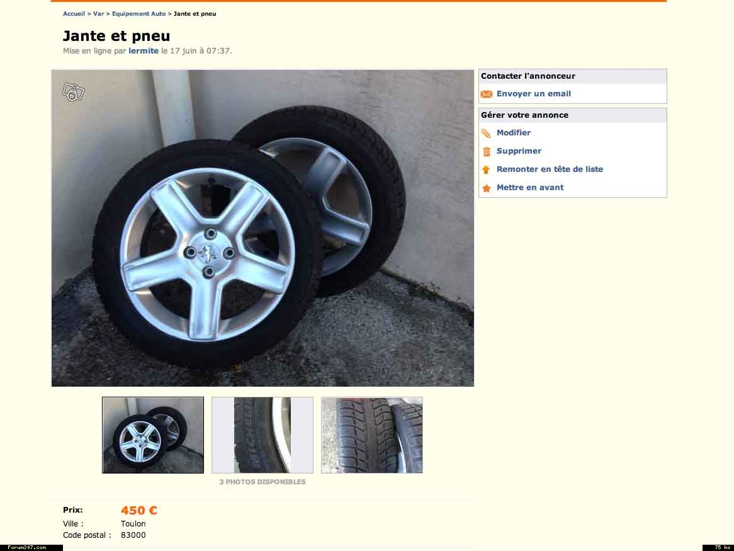The width and height of the screenshot is (734, 551).
Task: Select the Supprimer link
Action: (519, 151)
